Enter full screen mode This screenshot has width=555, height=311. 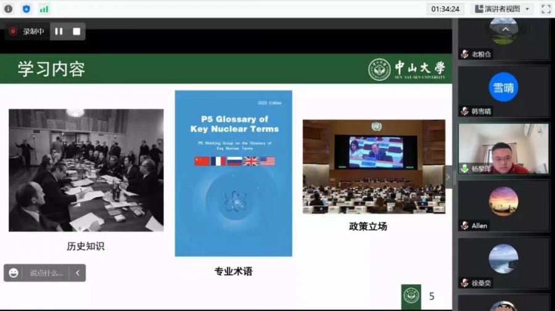(x=545, y=9)
